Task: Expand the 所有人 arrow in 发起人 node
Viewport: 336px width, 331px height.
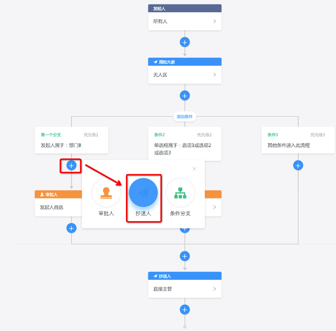Action: (x=214, y=21)
